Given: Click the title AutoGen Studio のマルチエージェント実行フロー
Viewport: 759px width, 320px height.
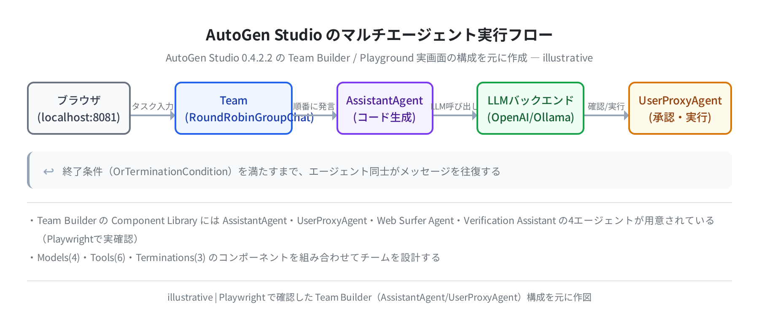Looking at the screenshot, I should (379, 35).
